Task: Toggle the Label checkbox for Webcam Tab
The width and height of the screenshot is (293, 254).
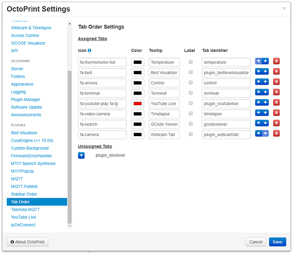Action: coord(191,134)
